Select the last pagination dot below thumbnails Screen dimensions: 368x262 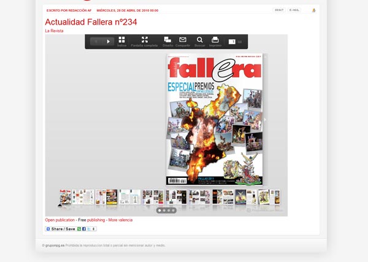174,210
